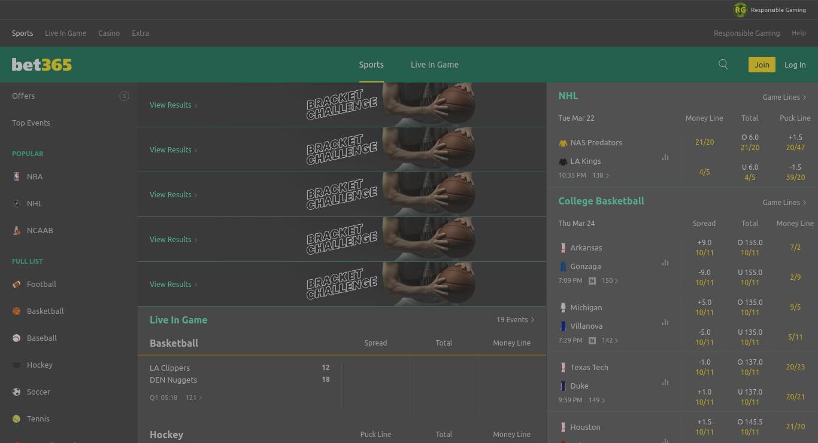The image size is (818, 443).
Task: Select Baseball in the Full List
Action: click(41, 338)
